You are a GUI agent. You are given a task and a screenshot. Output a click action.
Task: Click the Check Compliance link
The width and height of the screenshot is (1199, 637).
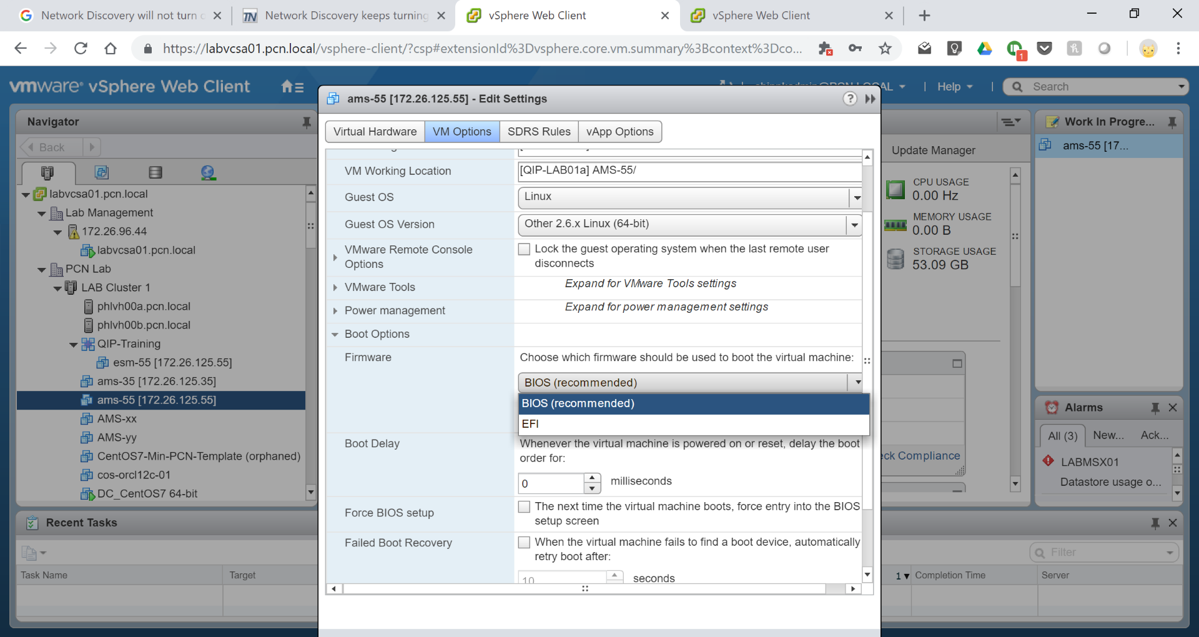[x=920, y=456]
